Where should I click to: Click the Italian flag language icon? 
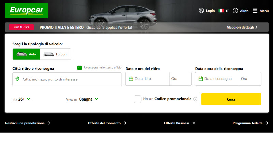[221, 11]
